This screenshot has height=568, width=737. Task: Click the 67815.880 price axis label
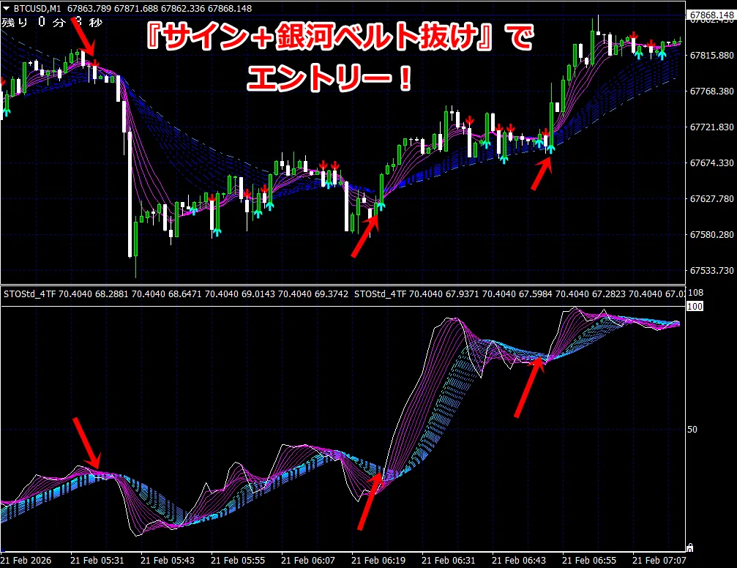coord(711,55)
